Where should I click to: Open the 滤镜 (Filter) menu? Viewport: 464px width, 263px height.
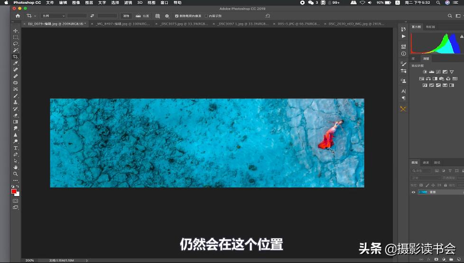(128, 3)
